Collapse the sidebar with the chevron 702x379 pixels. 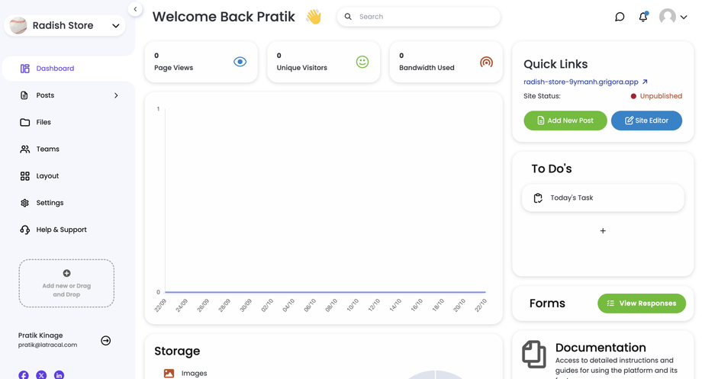(135, 9)
